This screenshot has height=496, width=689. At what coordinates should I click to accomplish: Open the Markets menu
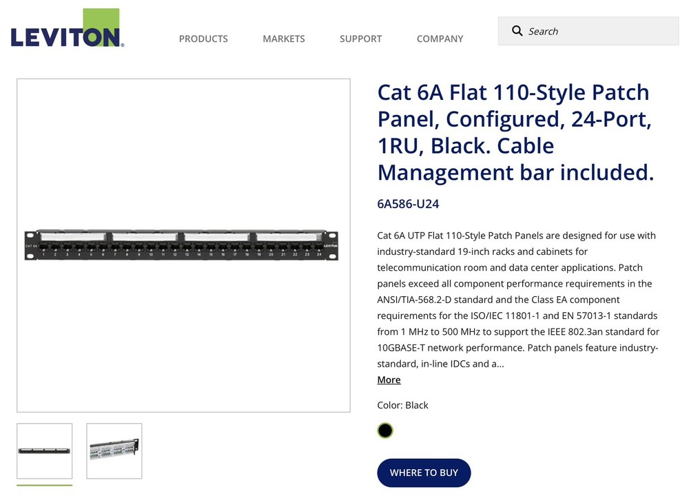[x=283, y=39]
